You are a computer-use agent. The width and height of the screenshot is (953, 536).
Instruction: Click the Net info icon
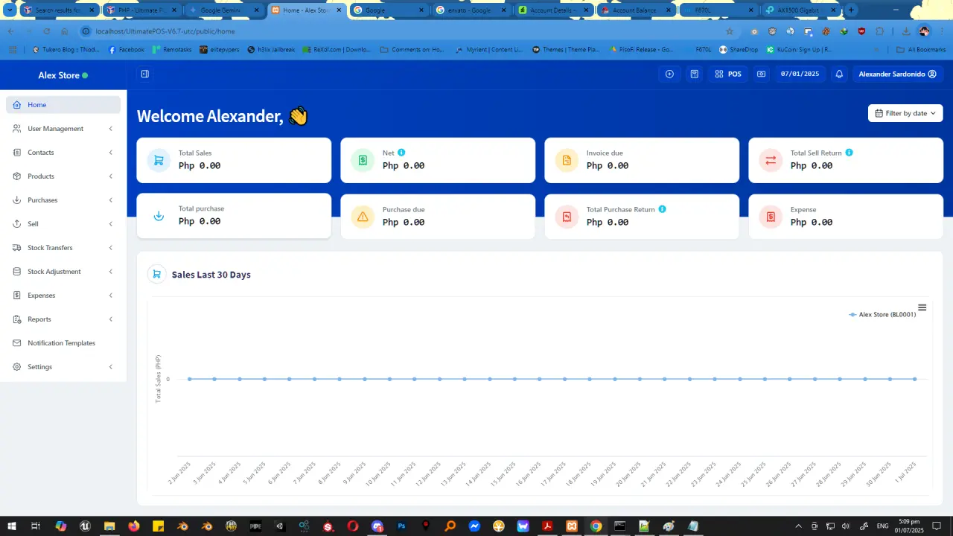401,153
